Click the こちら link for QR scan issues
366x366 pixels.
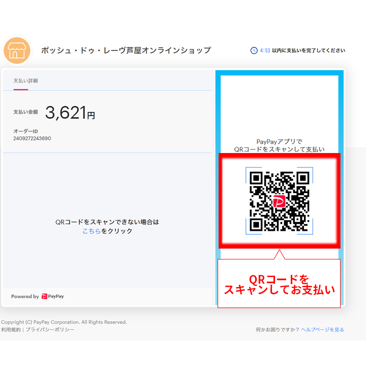pos(91,231)
